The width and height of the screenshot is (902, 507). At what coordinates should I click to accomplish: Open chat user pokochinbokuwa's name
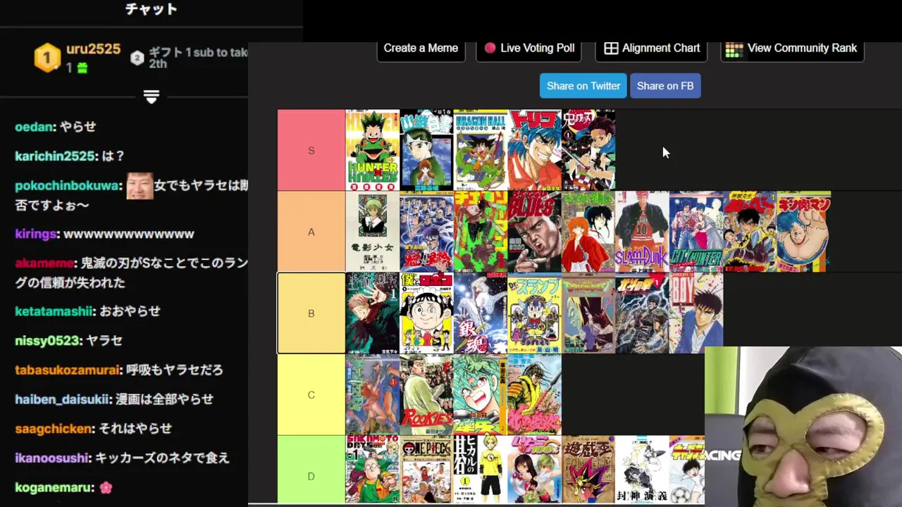(67, 186)
